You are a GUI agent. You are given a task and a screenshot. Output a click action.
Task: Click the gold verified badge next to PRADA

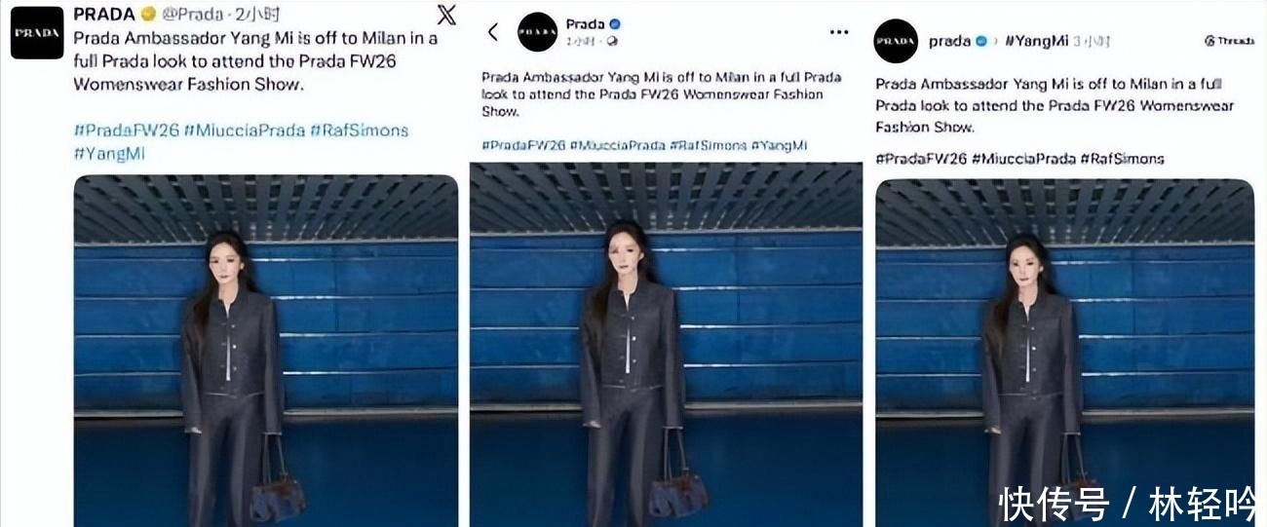(x=148, y=15)
